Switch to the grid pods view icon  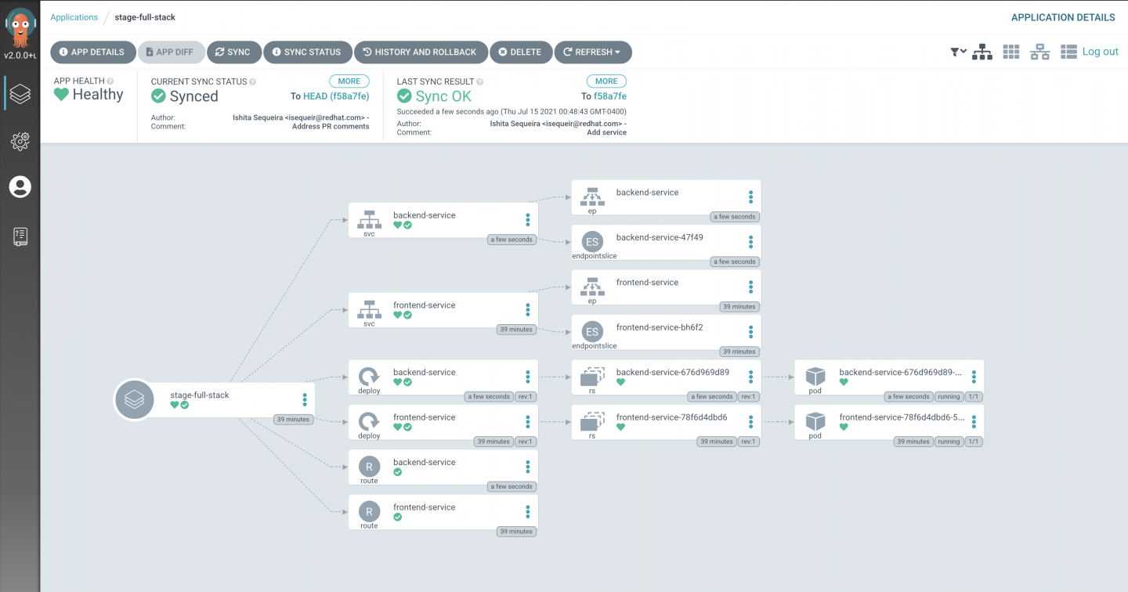pos(1010,51)
